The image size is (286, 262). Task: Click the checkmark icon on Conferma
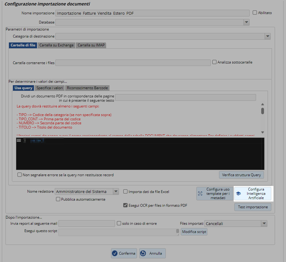coord(115,253)
